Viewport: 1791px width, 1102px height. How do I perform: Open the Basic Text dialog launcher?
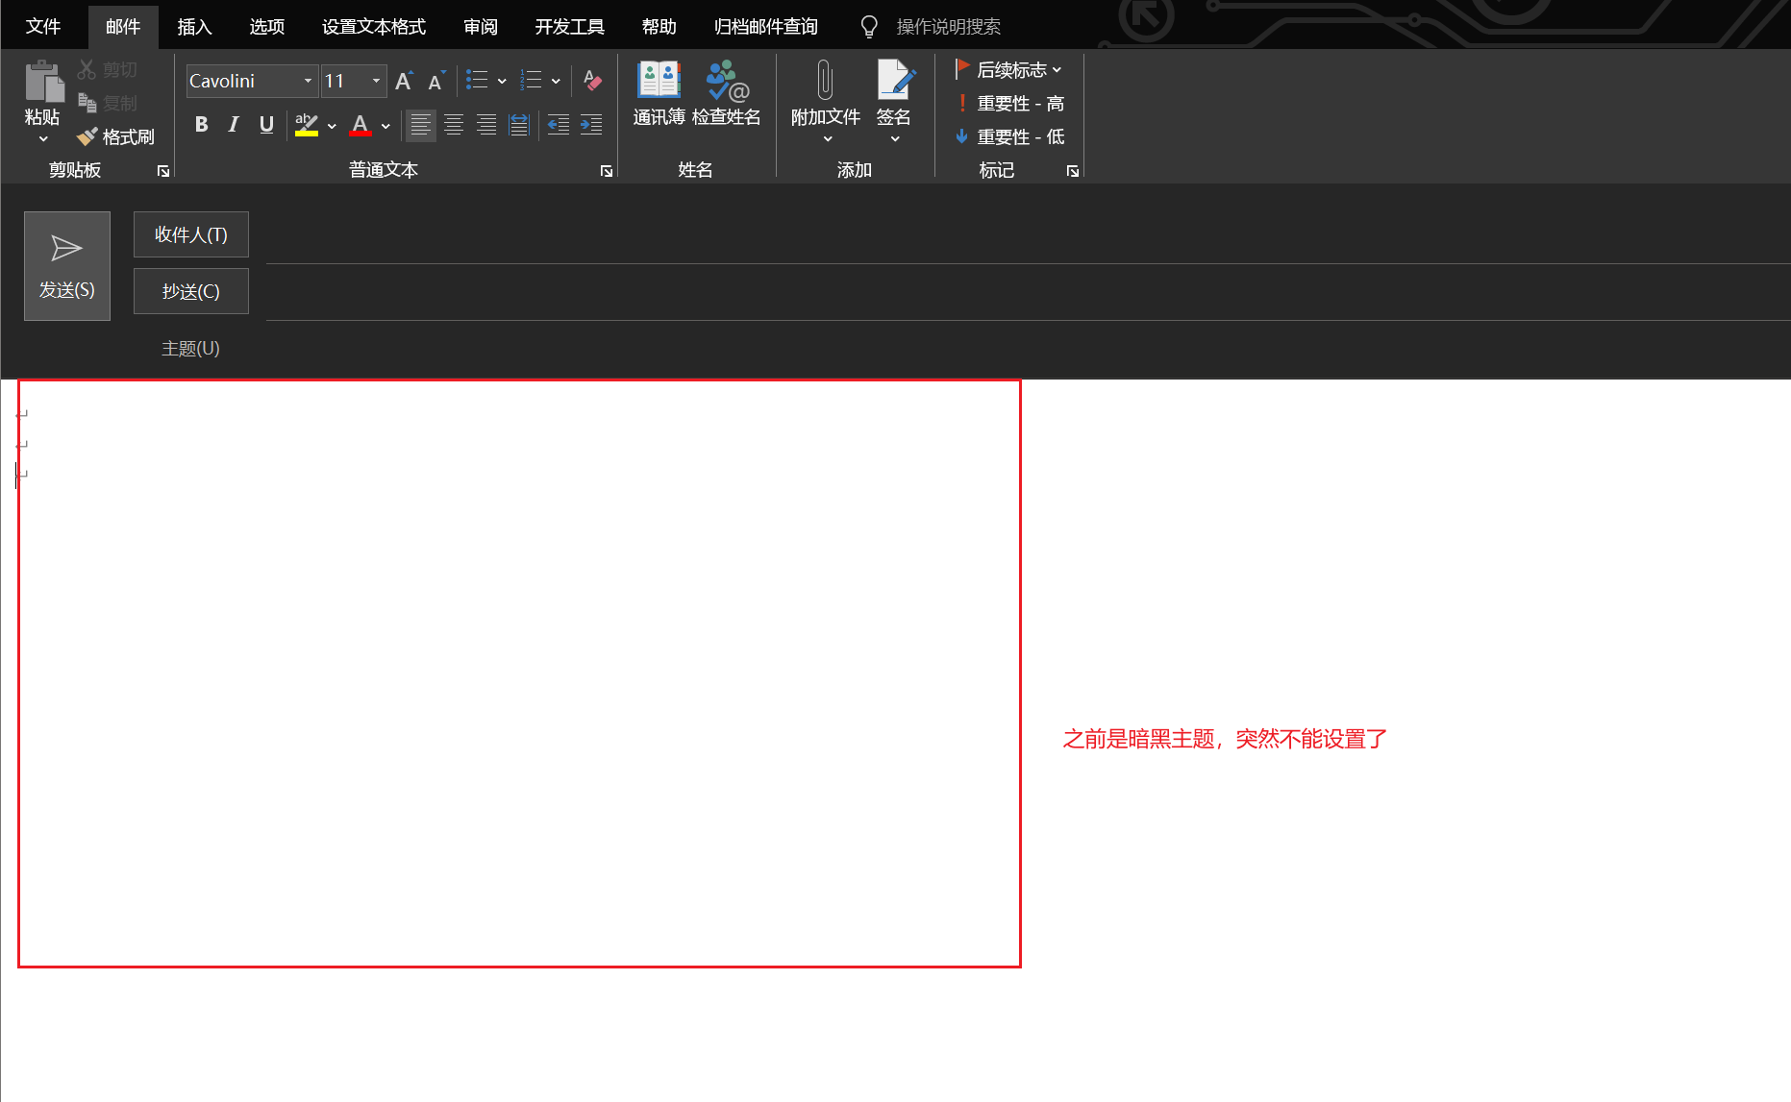(x=607, y=171)
